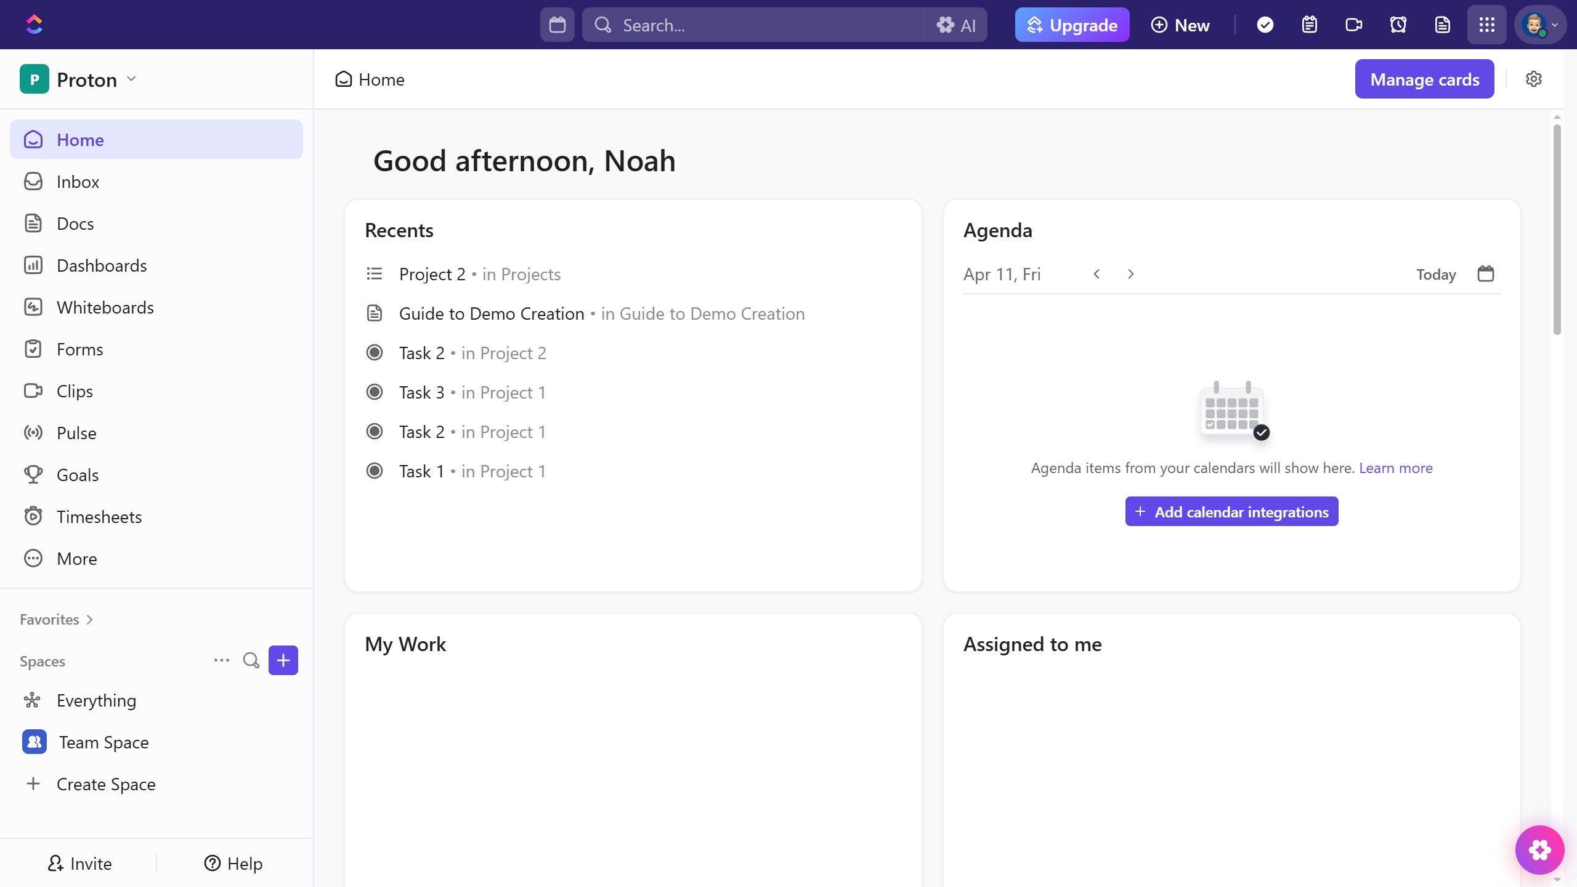Open the reminder alarm clock icon
1577x887 pixels.
(1398, 25)
